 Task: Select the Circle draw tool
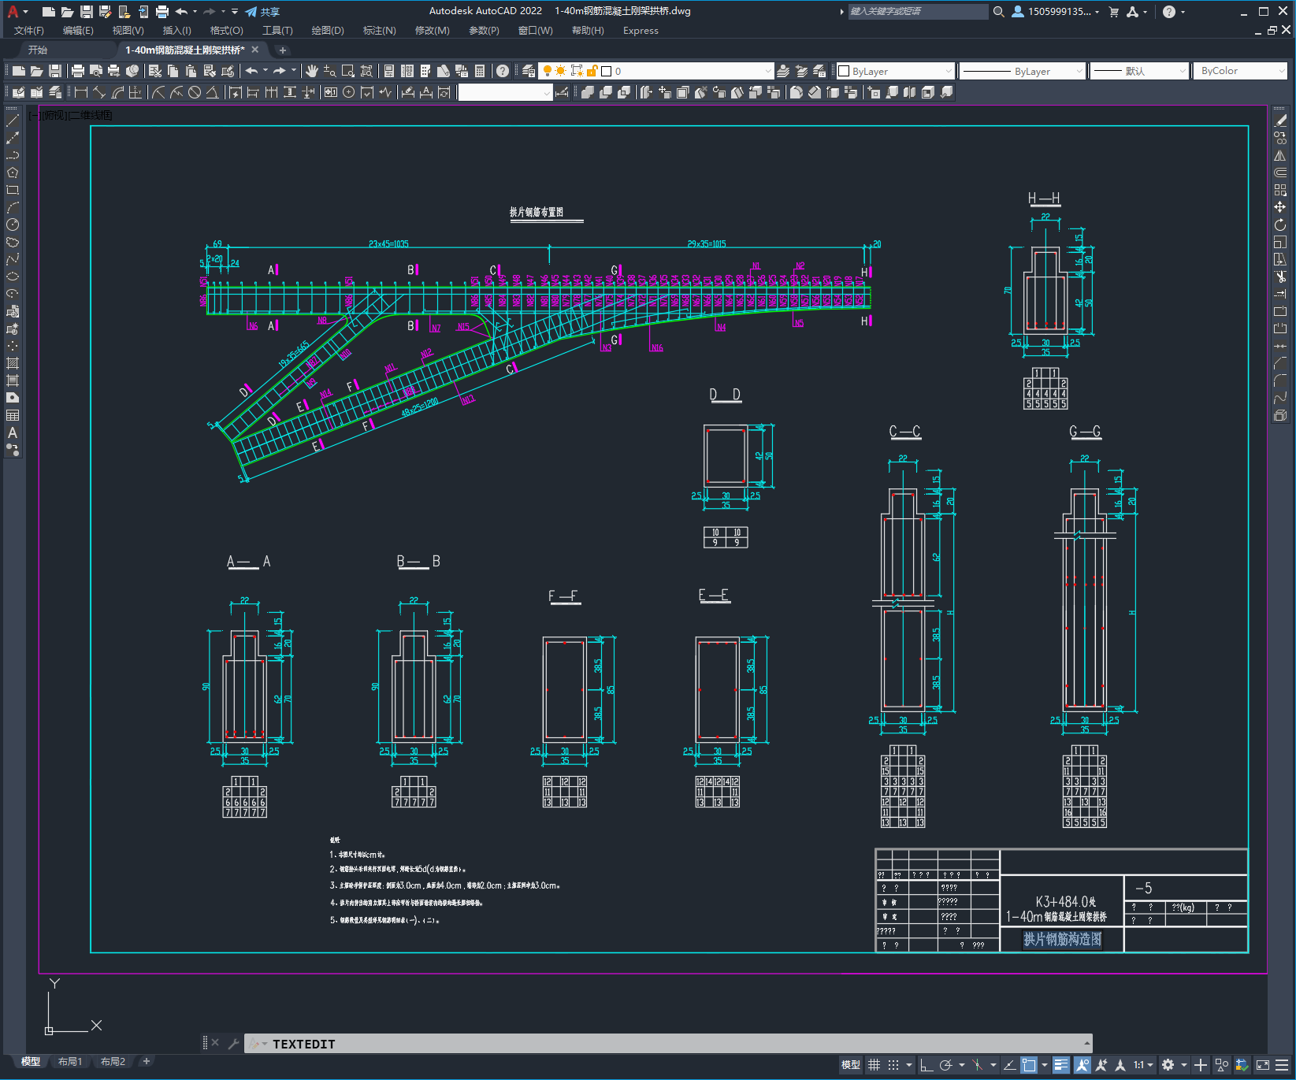(x=13, y=225)
